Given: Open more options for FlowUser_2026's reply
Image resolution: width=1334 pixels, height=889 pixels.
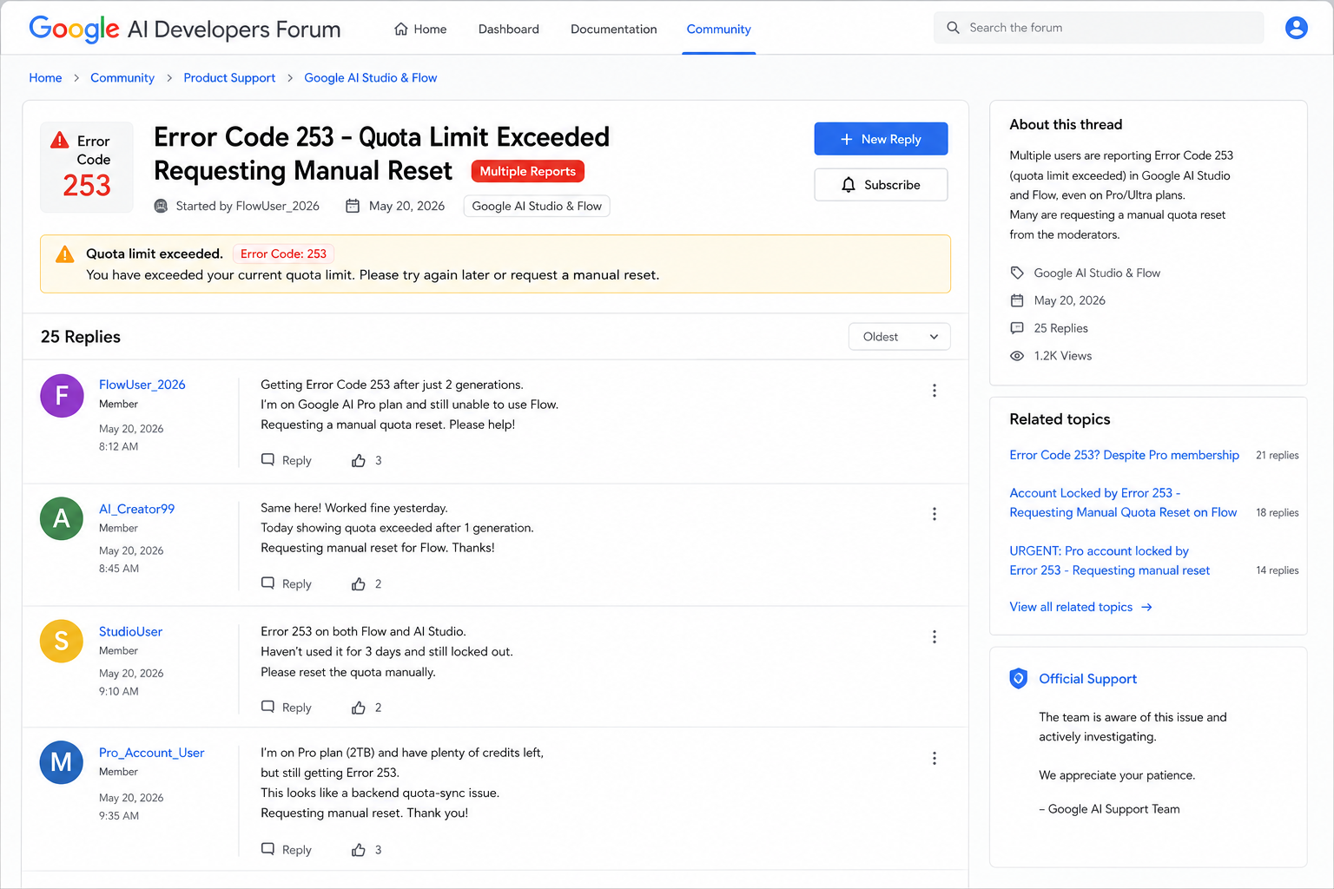Looking at the screenshot, I should pos(934,391).
